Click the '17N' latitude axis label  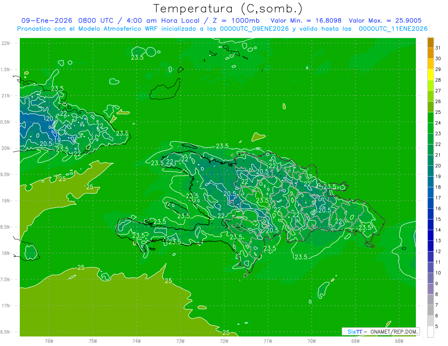point(5,306)
